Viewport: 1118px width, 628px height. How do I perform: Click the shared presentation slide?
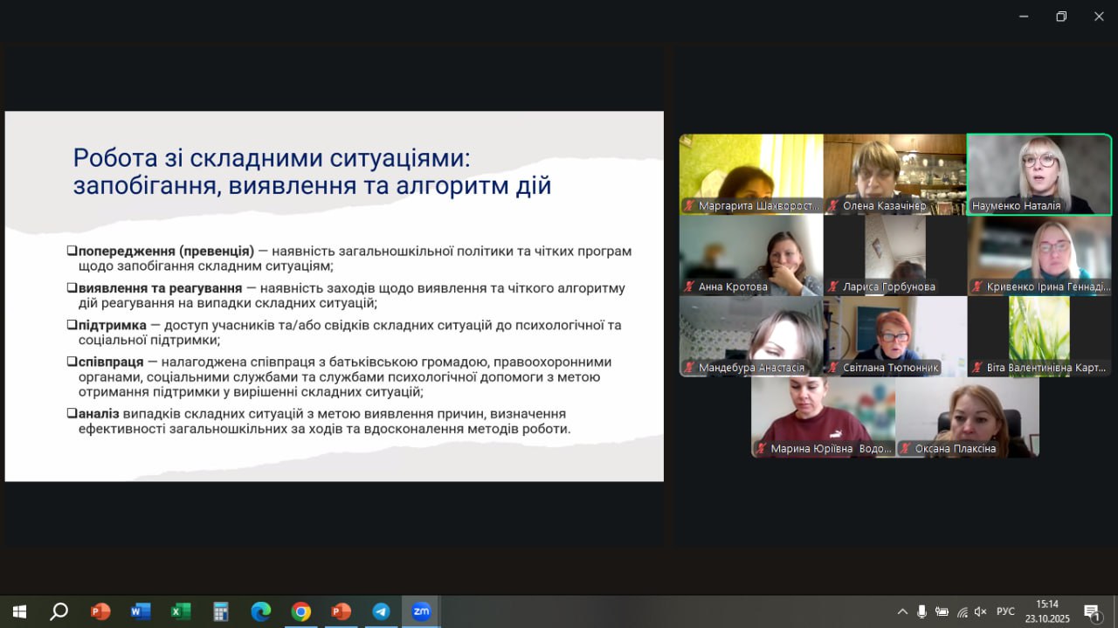click(x=334, y=296)
